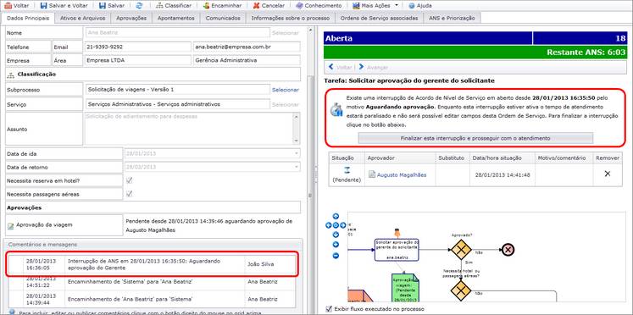633x315 pixels.
Task: Click Salvar e Voltar in toolbar
Action: coord(64,6)
